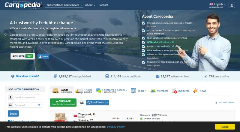Open the English language dropdown
The image size is (240, 132).
[217, 5]
